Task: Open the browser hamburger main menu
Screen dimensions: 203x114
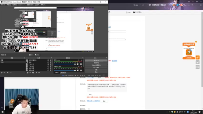Action: click(x=200, y=5)
